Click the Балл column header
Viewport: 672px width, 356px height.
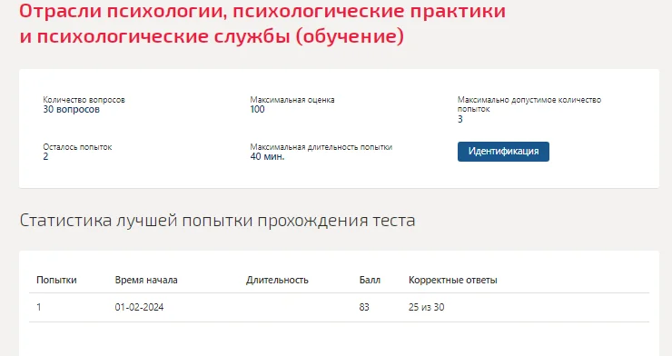(370, 281)
